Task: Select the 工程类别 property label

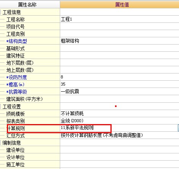Action: tap(15, 34)
